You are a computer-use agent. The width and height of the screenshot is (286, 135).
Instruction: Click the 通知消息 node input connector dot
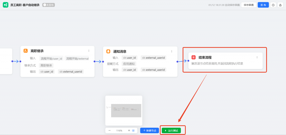click(x=103, y=62)
